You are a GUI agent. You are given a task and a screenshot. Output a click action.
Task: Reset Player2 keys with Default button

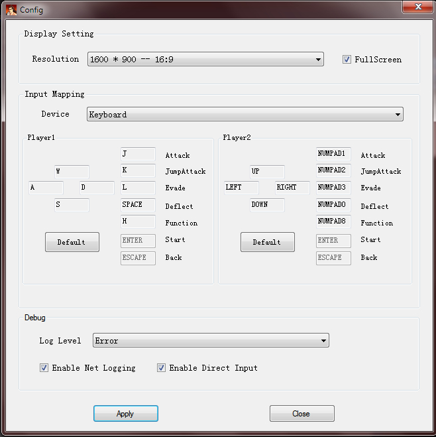[x=268, y=242]
